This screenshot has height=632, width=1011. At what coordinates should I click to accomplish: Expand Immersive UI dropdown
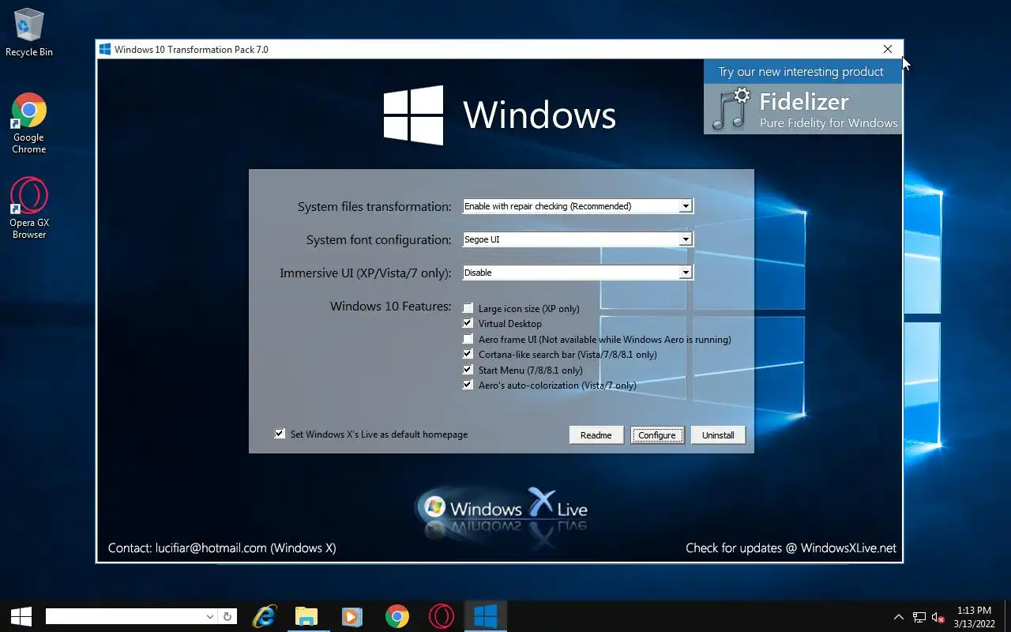(686, 273)
